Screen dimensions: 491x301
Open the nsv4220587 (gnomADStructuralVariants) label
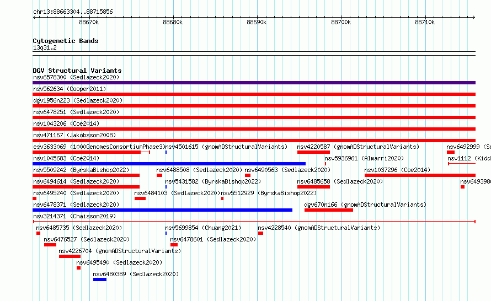[x=358, y=147]
